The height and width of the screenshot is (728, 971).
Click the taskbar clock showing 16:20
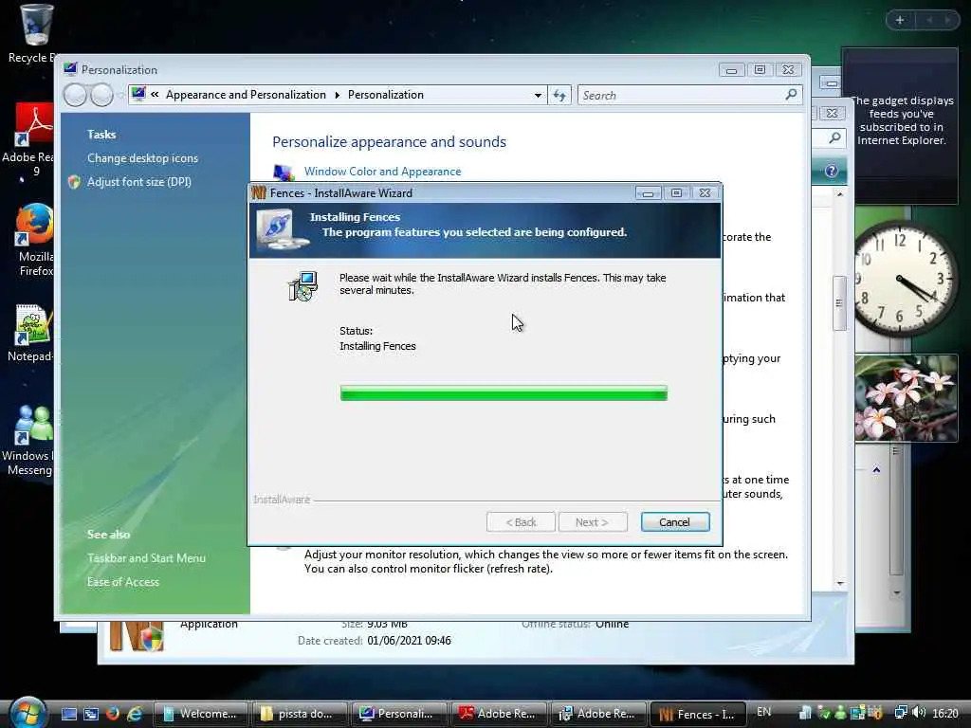pos(945,714)
